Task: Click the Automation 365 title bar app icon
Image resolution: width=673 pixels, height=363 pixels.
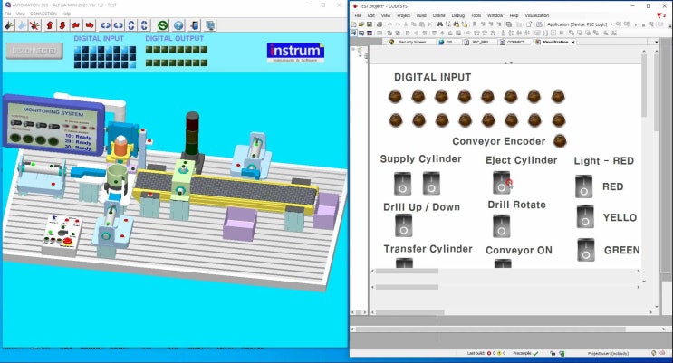Action: pos(7,5)
